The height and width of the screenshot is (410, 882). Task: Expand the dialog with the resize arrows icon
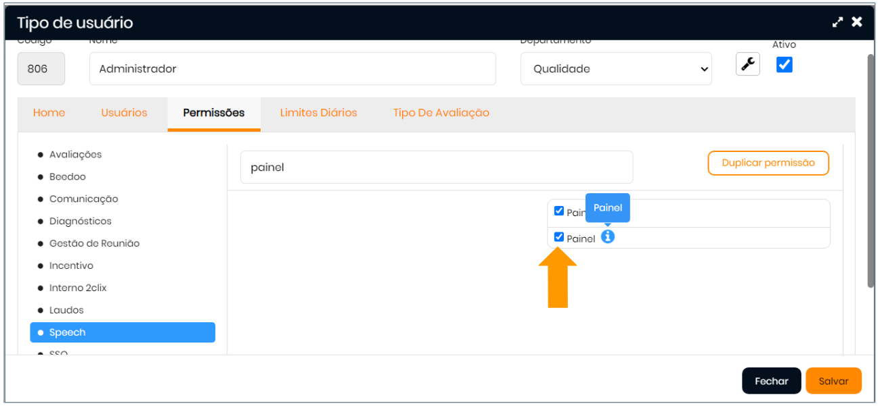tap(838, 22)
